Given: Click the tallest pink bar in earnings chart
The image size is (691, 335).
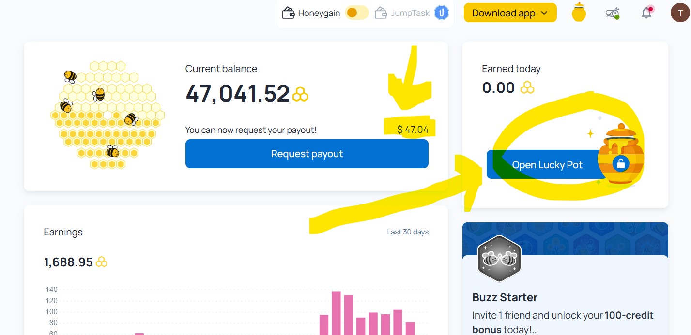Looking at the screenshot, I should coord(336,313).
